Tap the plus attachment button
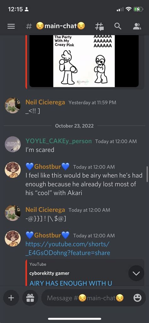This screenshot has height=323, width=149. click(11, 298)
